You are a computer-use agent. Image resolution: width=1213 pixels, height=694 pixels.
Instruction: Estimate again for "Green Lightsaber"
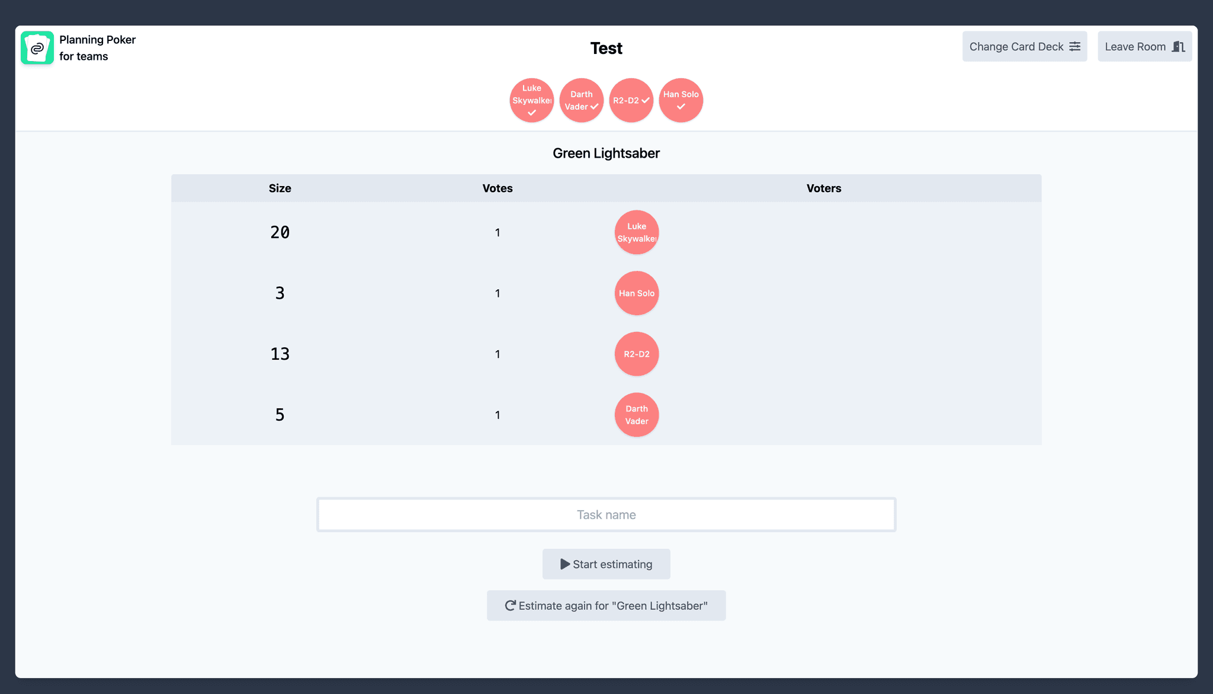tap(606, 606)
